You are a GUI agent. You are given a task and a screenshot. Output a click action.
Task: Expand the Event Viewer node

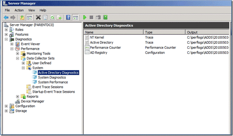pyautogui.click(x=12, y=44)
